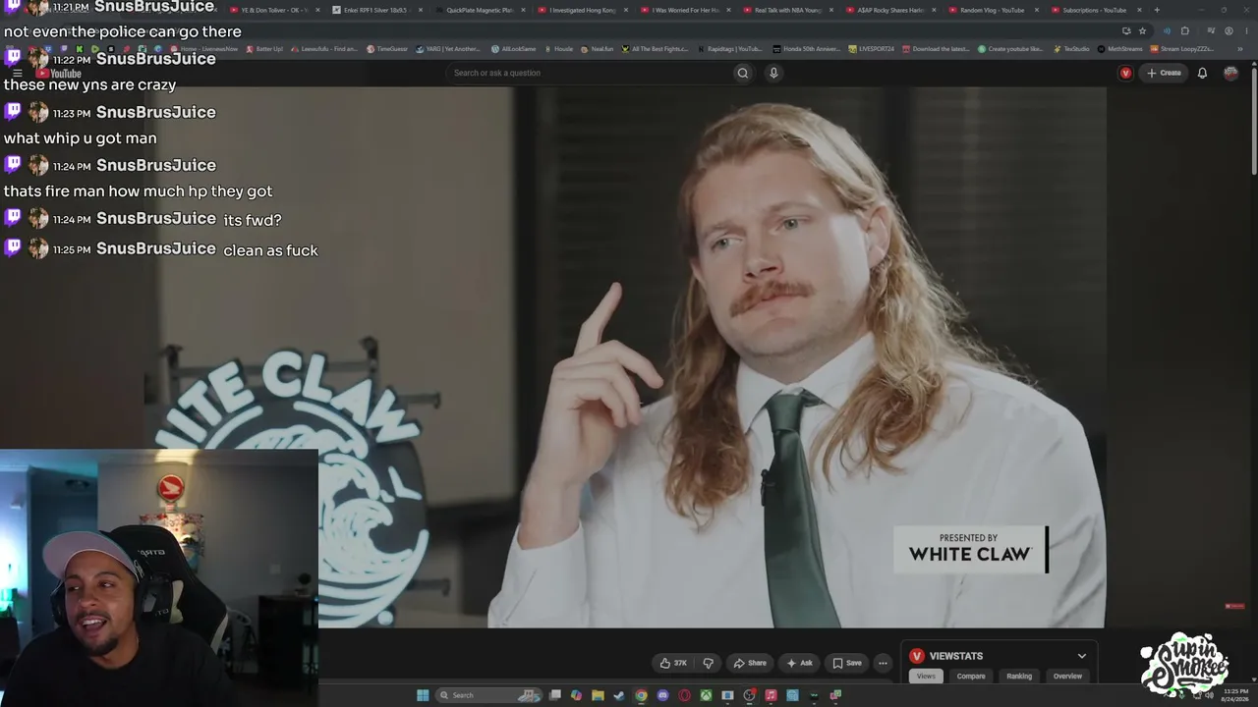The height and width of the screenshot is (707, 1258).
Task: Open the three-dot more actions menu
Action: [883, 663]
